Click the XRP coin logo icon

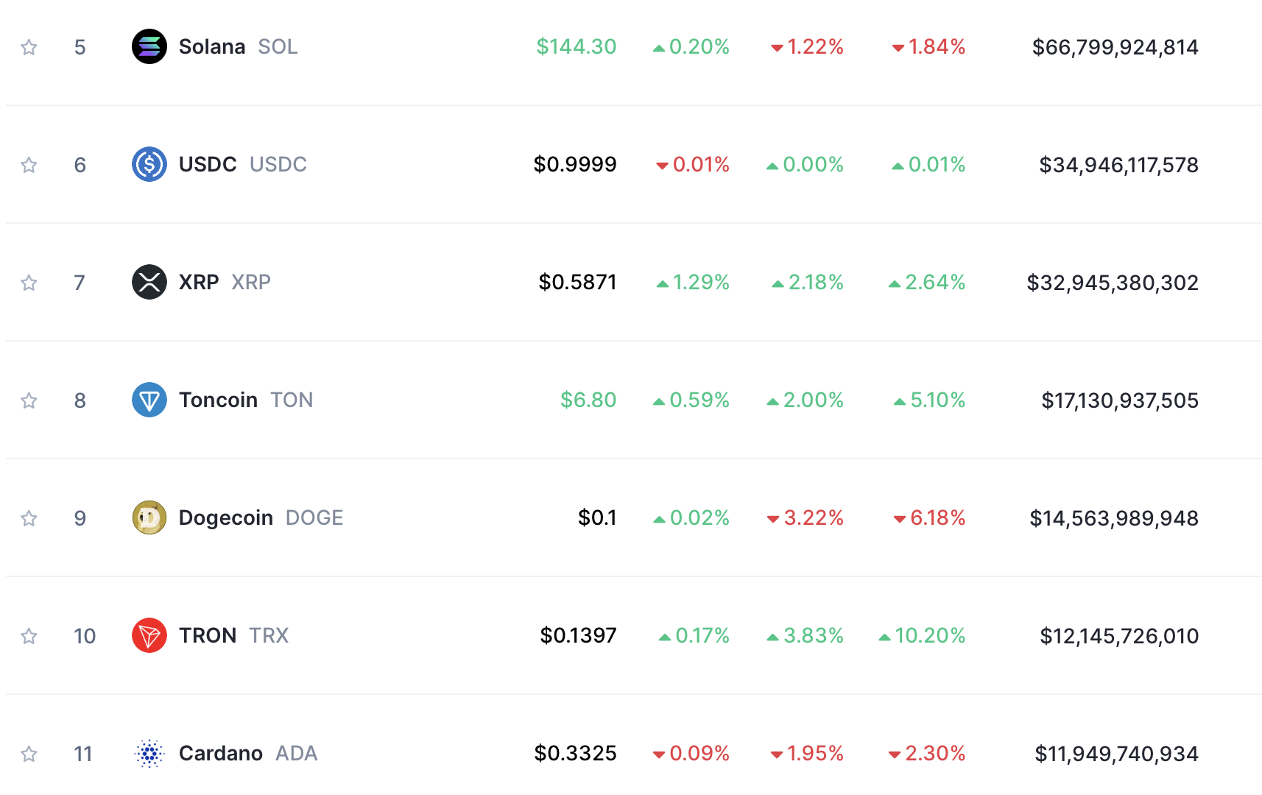[149, 282]
